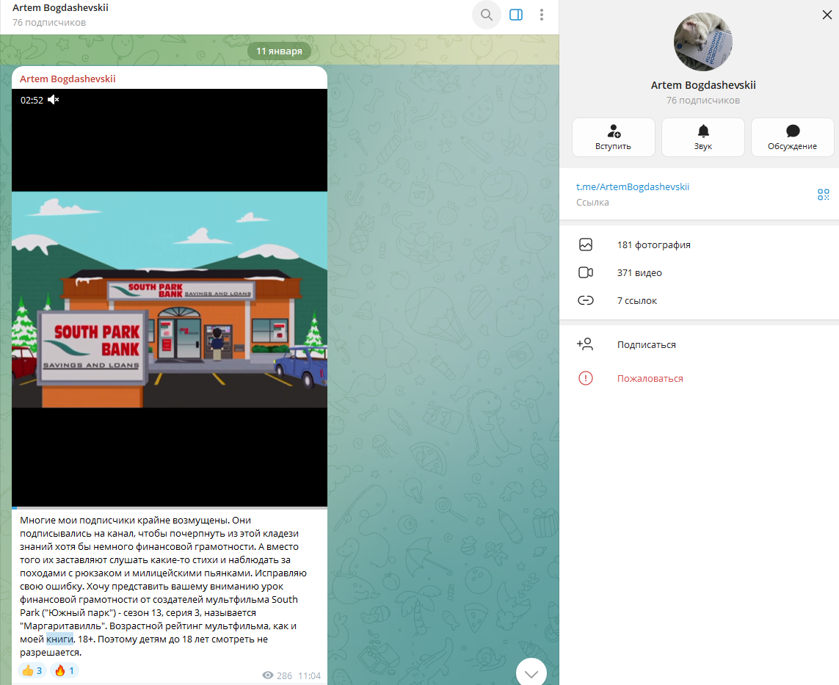The width and height of the screenshot is (839, 685).
Task: Click the 02:52 video duration label
Action: (x=32, y=100)
